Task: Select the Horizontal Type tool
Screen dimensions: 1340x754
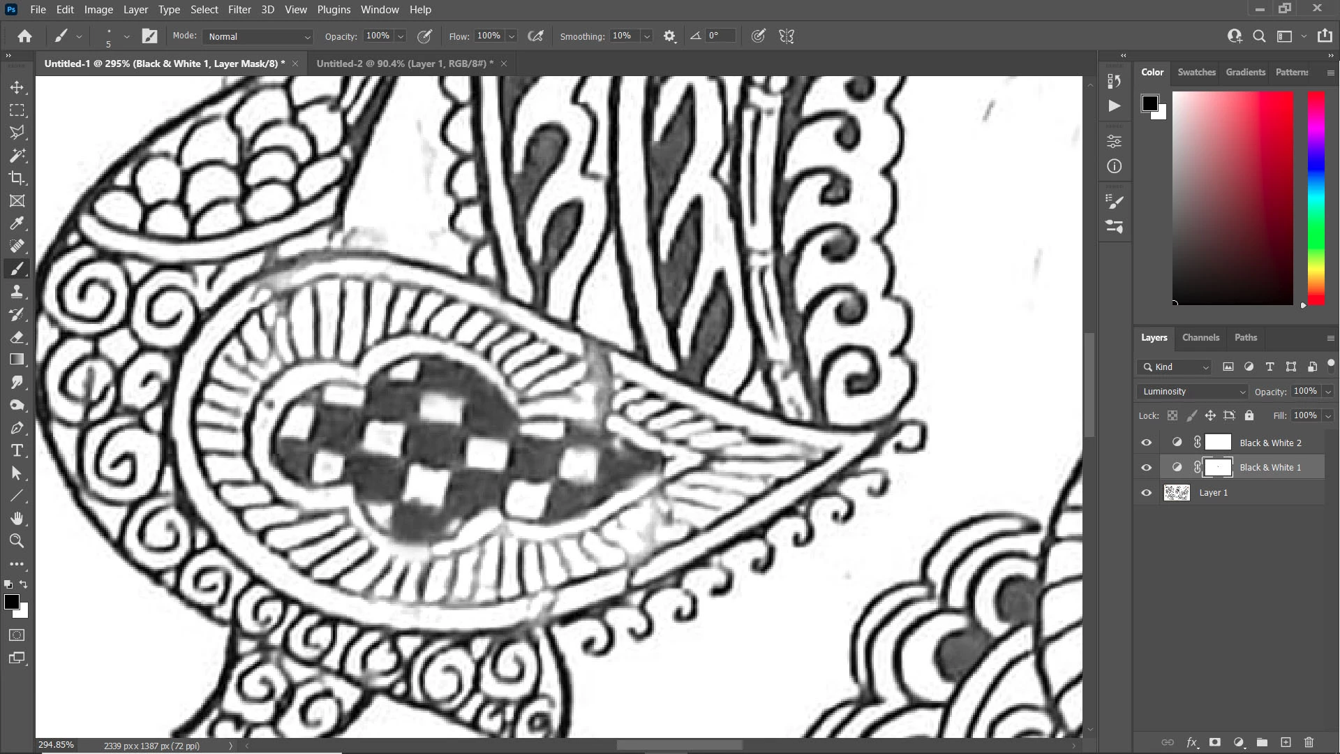Action: pyautogui.click(x=17, y=451)
